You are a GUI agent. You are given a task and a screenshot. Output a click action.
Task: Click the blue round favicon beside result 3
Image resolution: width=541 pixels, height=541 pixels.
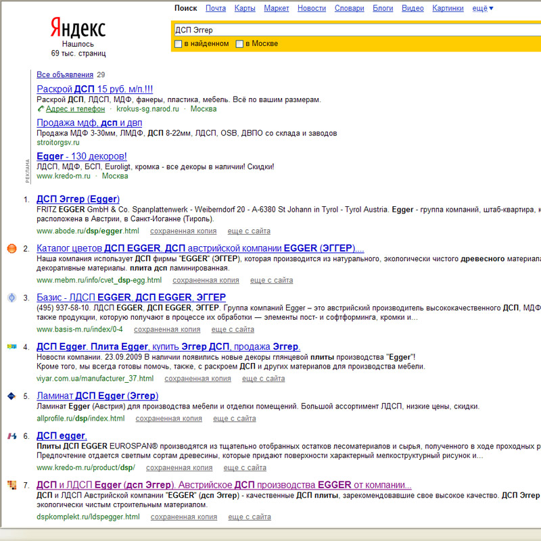pos(11,298)
